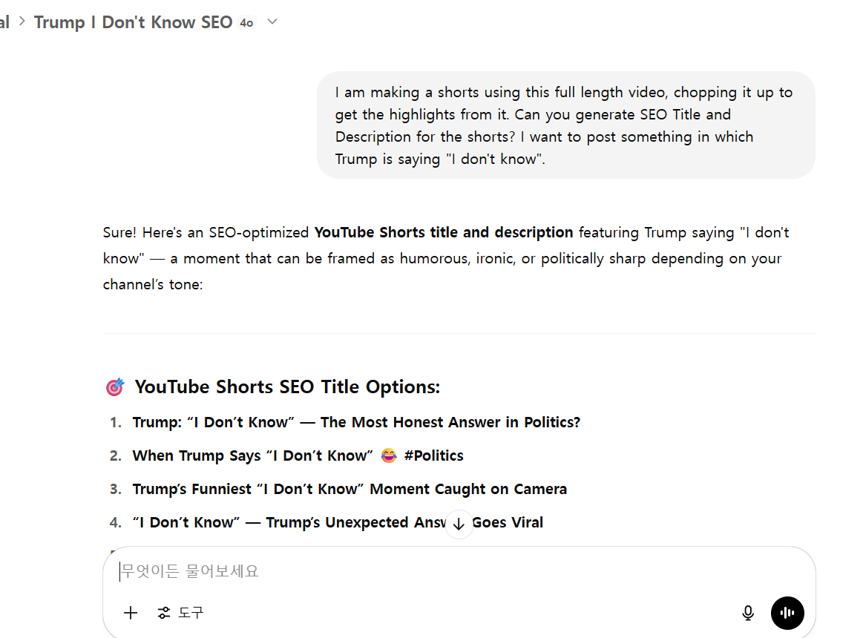The image size is (863, 638).
Task: Click the user message bubble about shorts
Action: [565, 125]
